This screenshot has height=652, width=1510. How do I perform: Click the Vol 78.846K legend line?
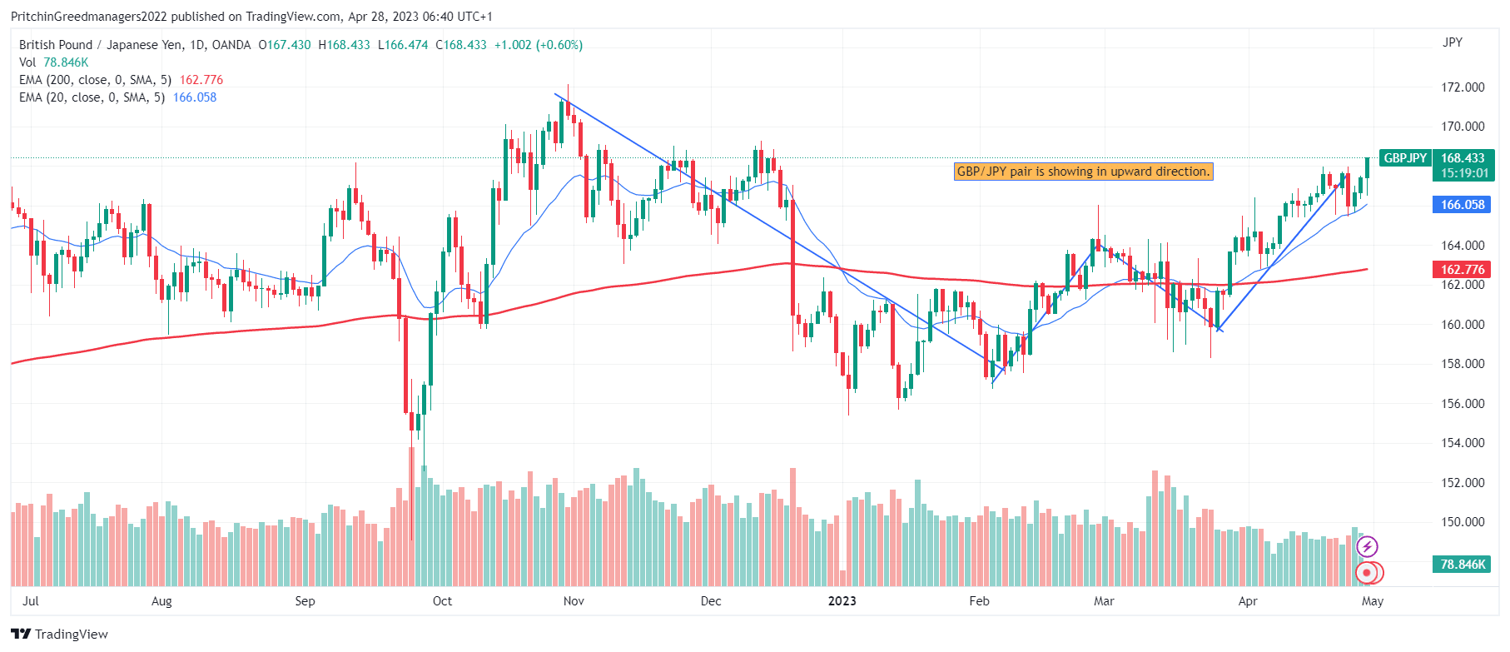tap(53, 62)
